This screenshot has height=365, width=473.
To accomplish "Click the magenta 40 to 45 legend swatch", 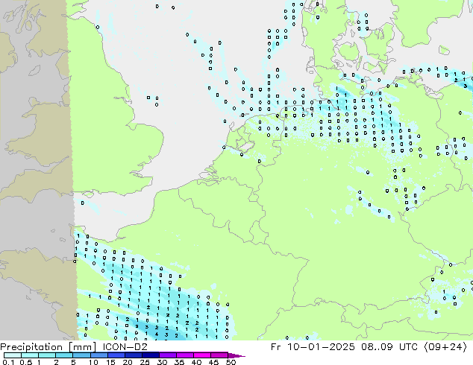I will [x=202, y=355].
